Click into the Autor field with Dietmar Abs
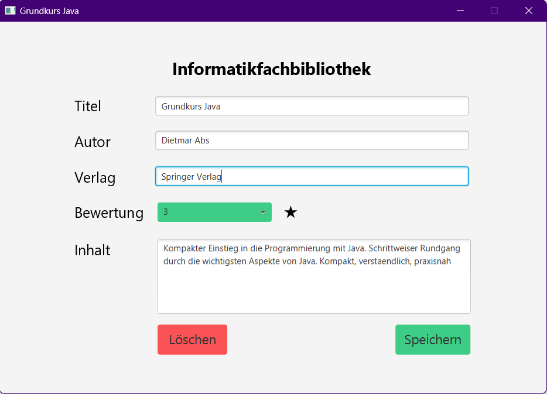 pos(312,141)
